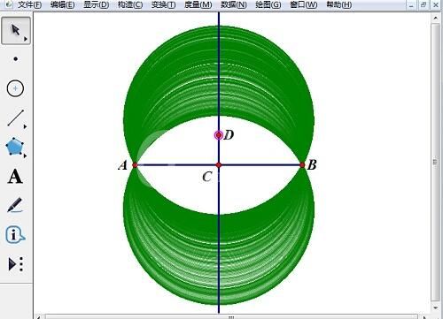
Task: Select the Straightedge line tool
Action: (15, 118)
